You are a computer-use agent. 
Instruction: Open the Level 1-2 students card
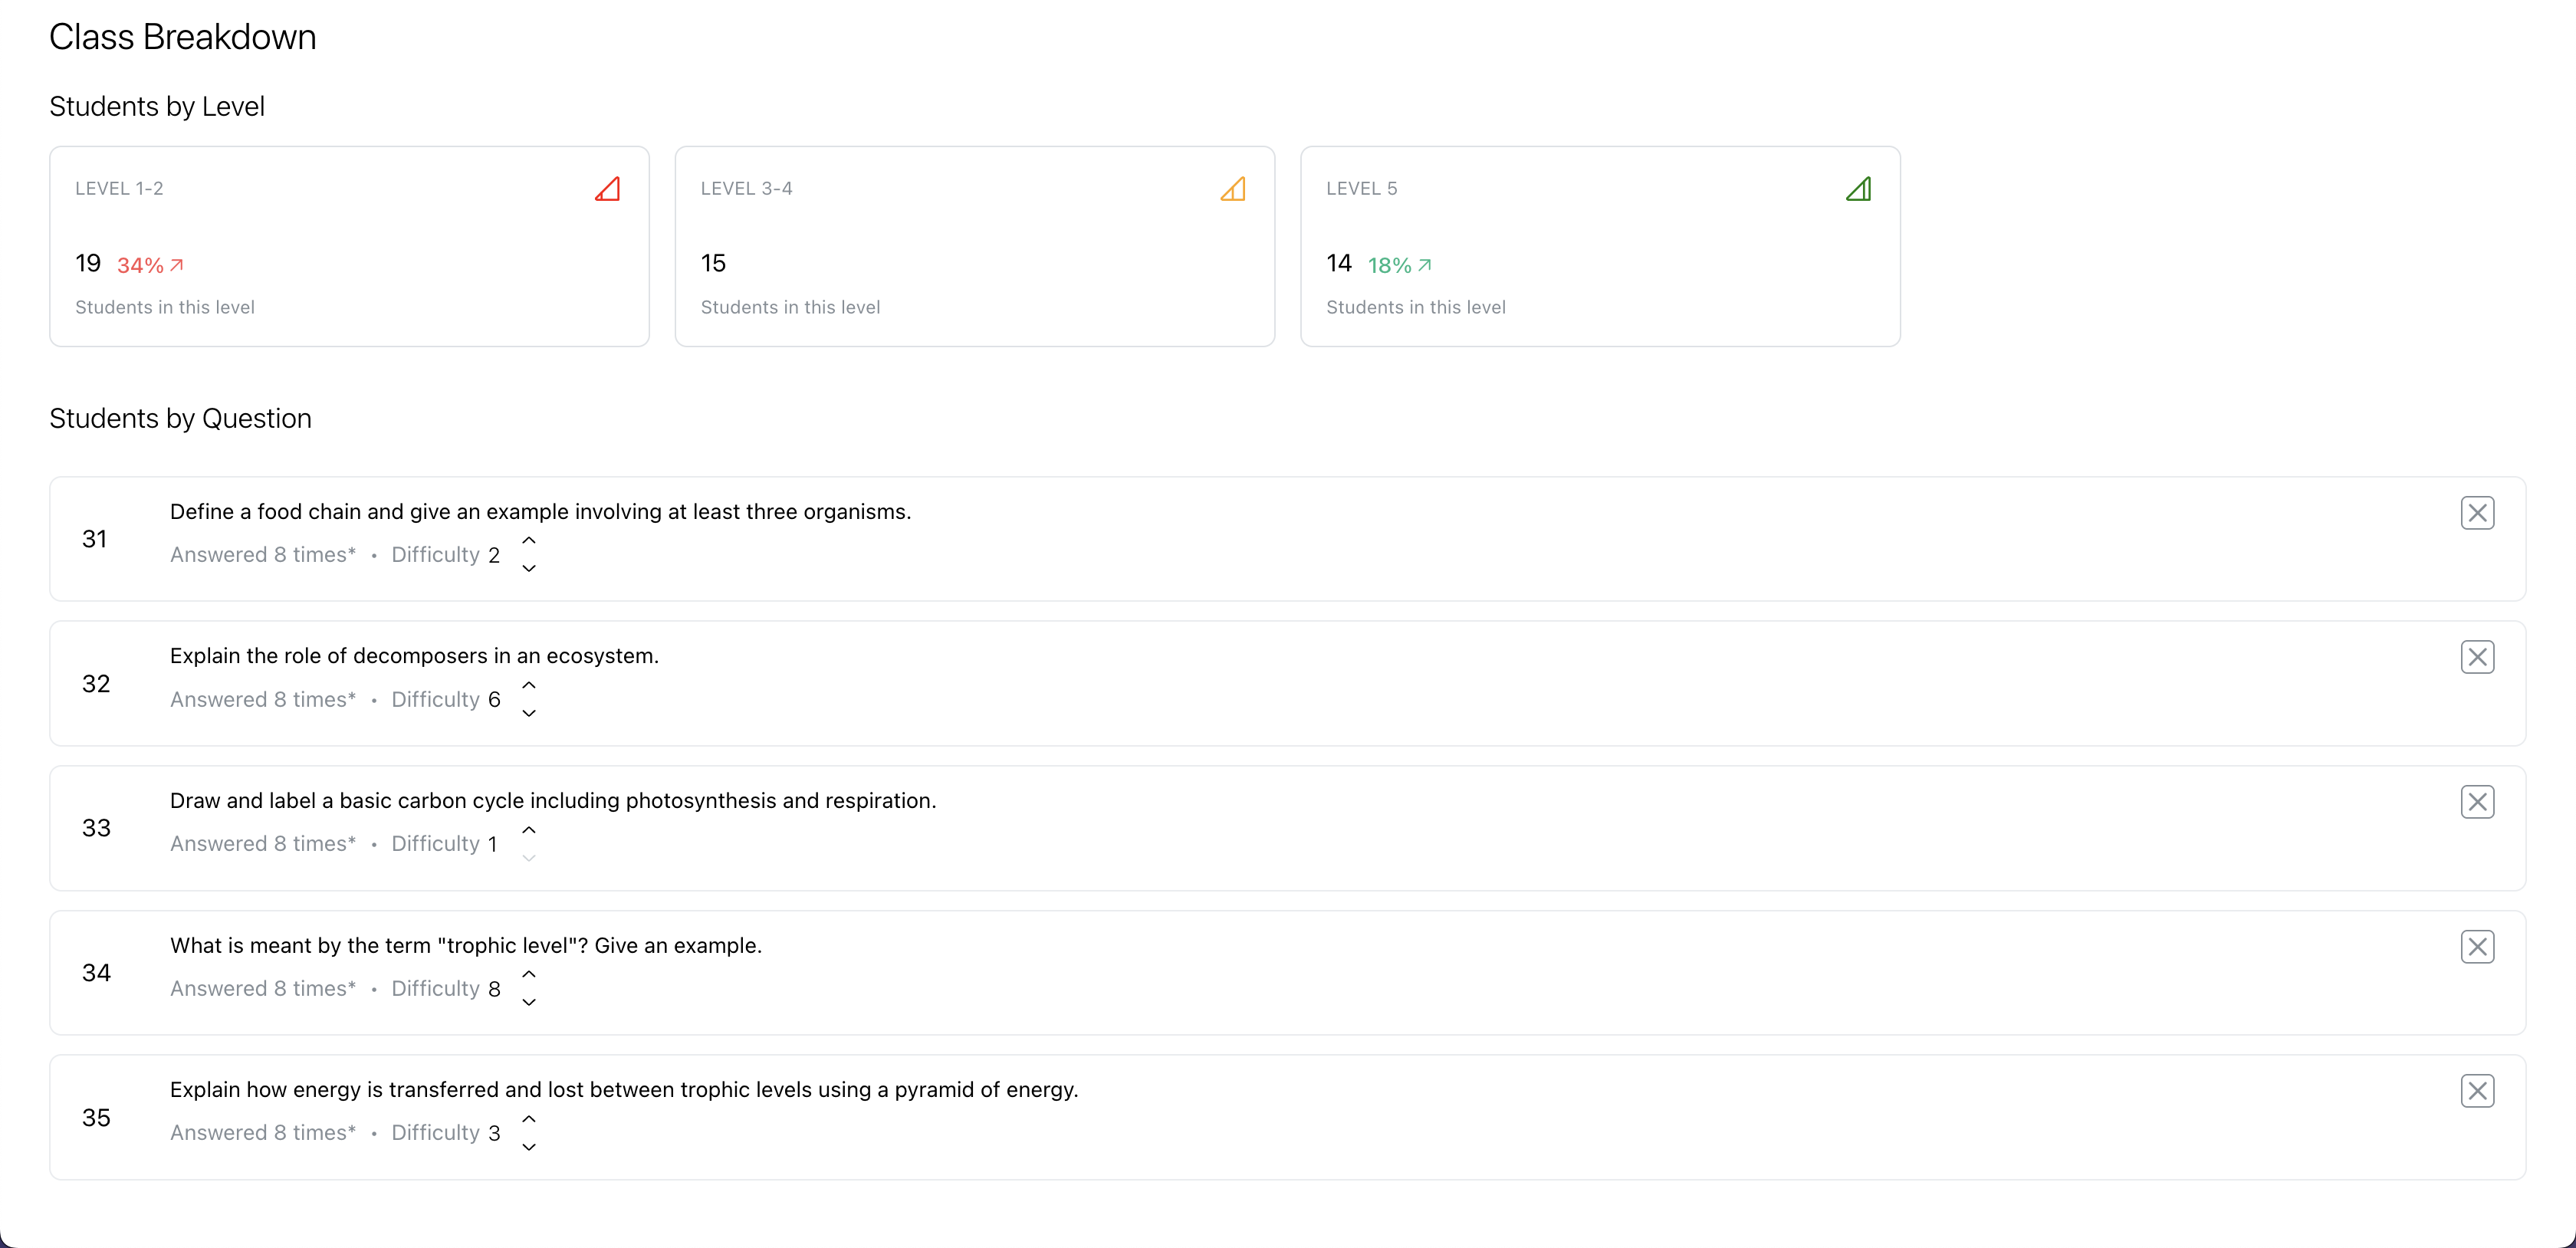(349, 246)
